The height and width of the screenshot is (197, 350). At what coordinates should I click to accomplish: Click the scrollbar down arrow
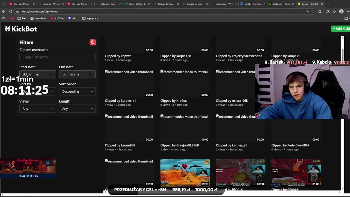tap(343, 189)
